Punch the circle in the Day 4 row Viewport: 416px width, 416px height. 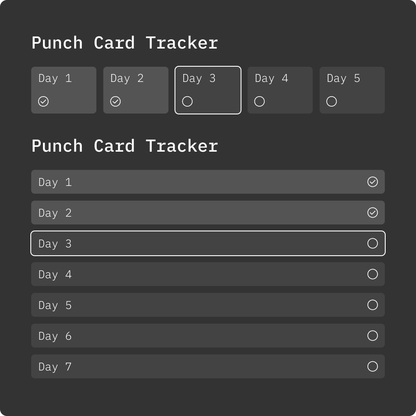pyautogui.click(x=373, y=274)
